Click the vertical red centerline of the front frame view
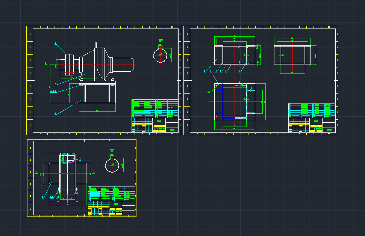The height and width of the screenshot is (236, 365). tap(239, 53)
